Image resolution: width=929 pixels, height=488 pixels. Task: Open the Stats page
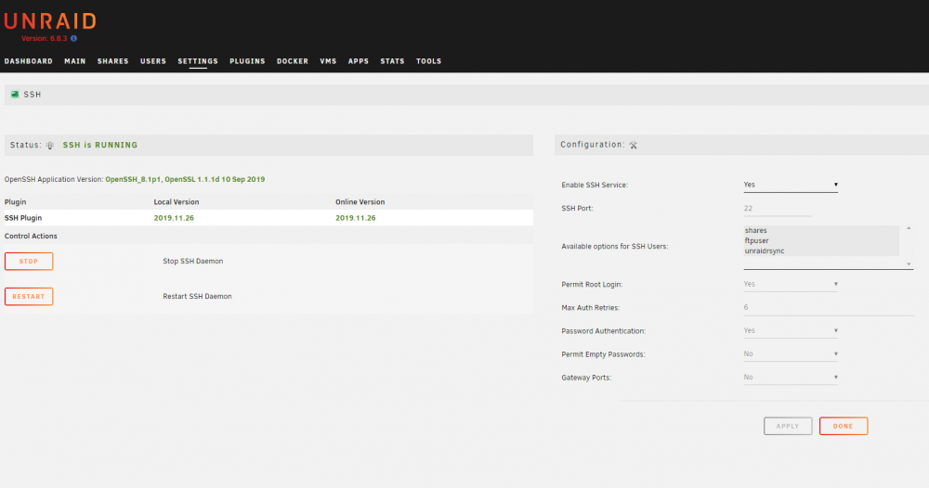pyautogui.click(x=392, y=61)
